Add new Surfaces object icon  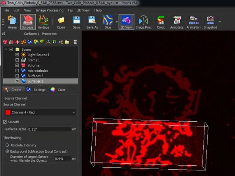click(30, 42)
